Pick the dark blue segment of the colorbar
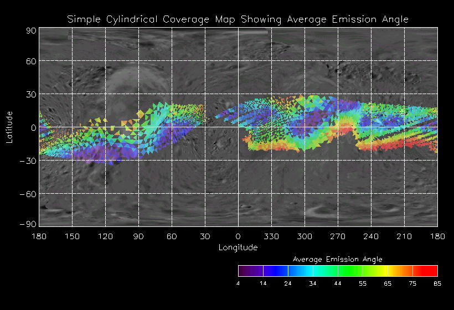This screenshot has width=454, height=310. click(x=275, y=271)
